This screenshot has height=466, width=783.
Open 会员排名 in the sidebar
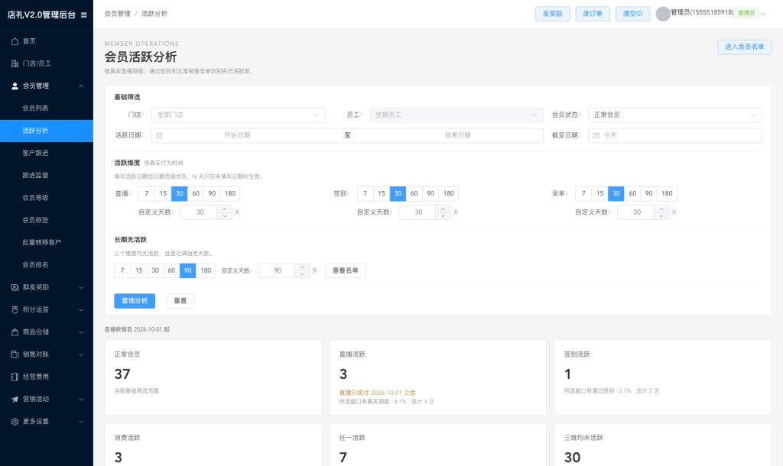[x=47, y=265]
